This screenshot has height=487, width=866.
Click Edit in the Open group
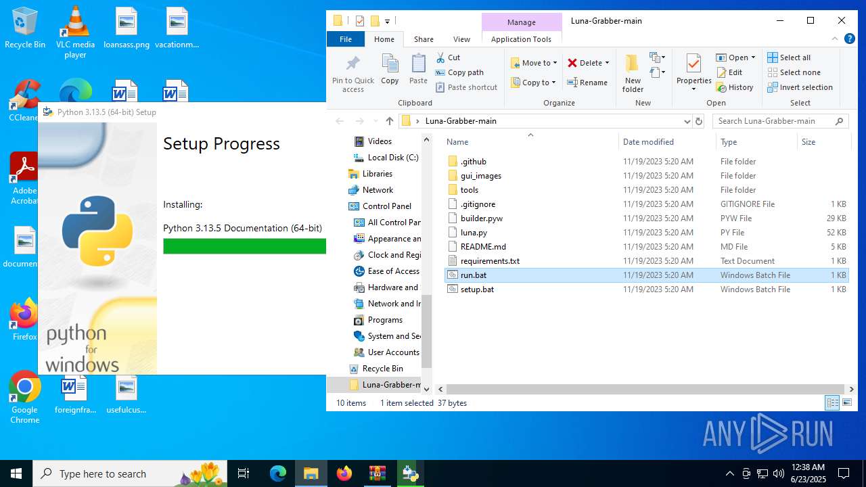(x=729, y=72)
